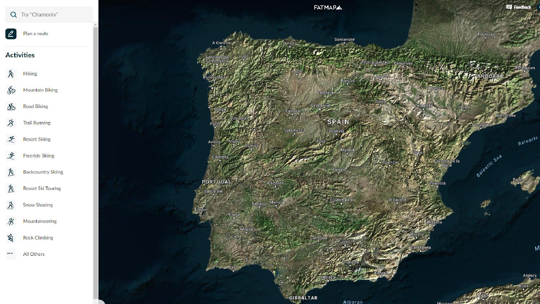
Task: Click the Salamanca city label
Action: [295, 130]
